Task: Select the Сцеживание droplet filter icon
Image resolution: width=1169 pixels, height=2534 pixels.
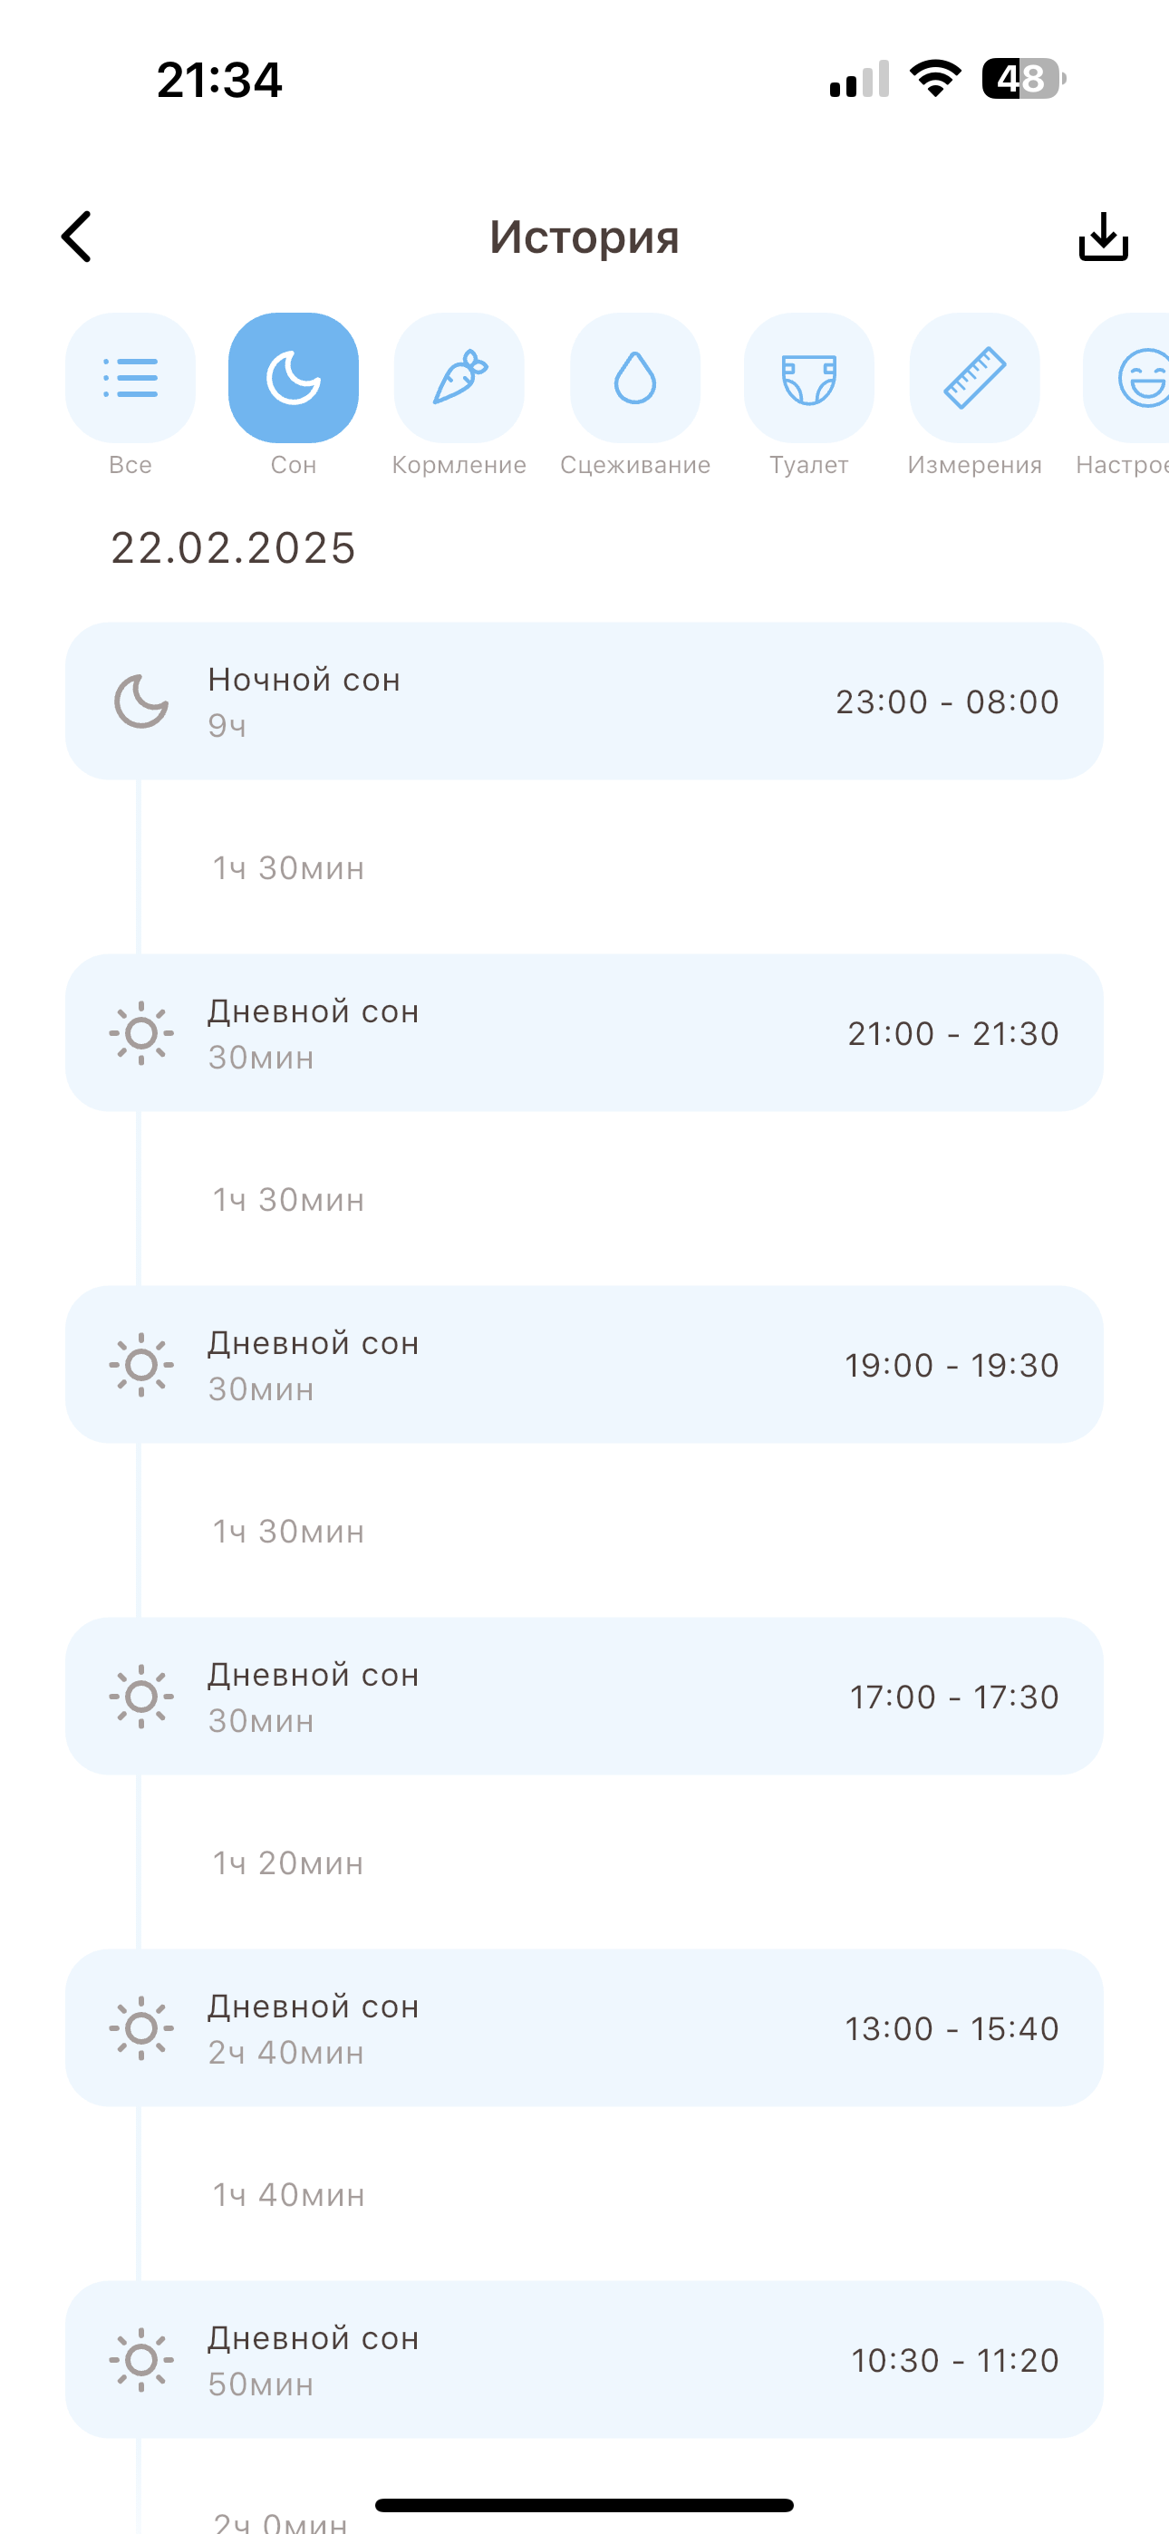Action: click(x=634, y=378)
